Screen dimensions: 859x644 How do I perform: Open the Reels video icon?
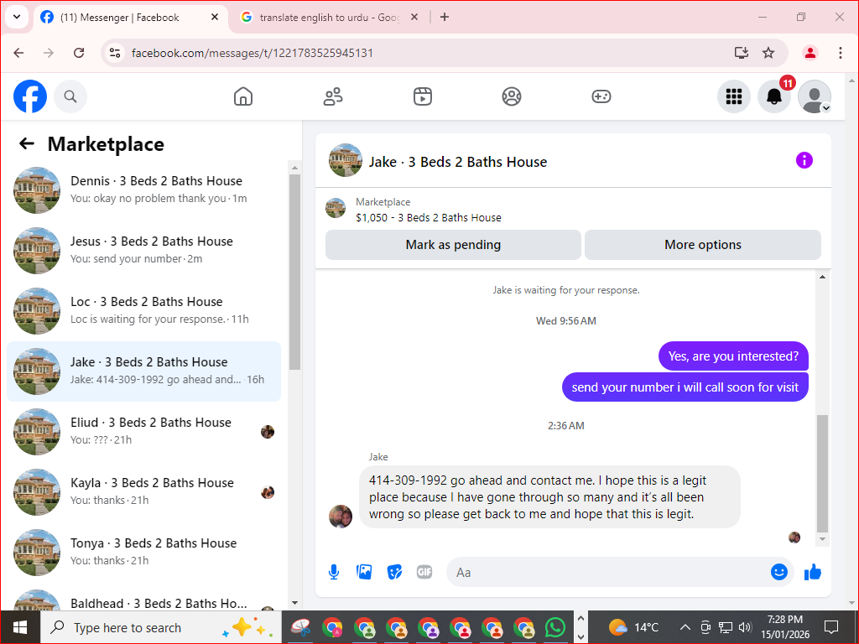coord(423,96)
